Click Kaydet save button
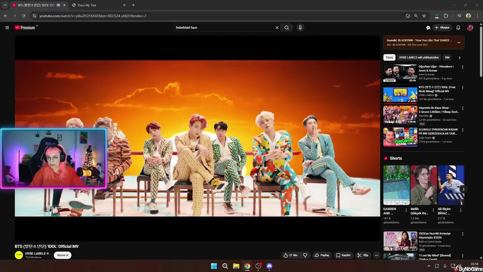483x272 pixels. (x=343, y=255)
